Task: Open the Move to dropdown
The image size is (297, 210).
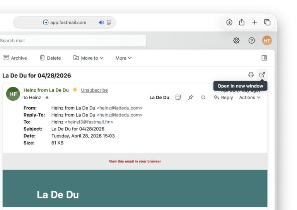Action: pos(88,58)
